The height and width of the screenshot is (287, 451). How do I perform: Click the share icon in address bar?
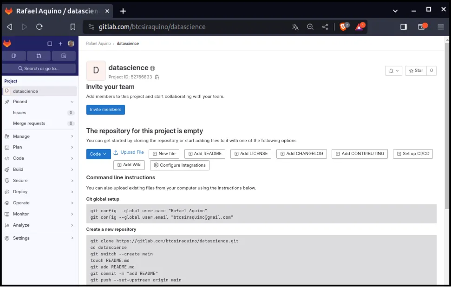[325, 27]
